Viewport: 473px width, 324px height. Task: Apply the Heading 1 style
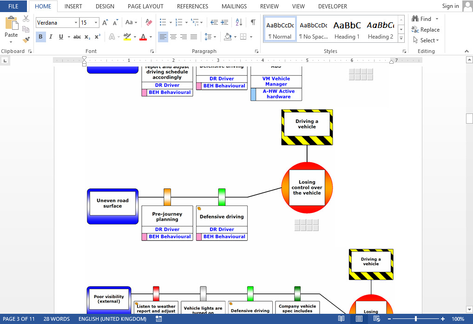347,29
